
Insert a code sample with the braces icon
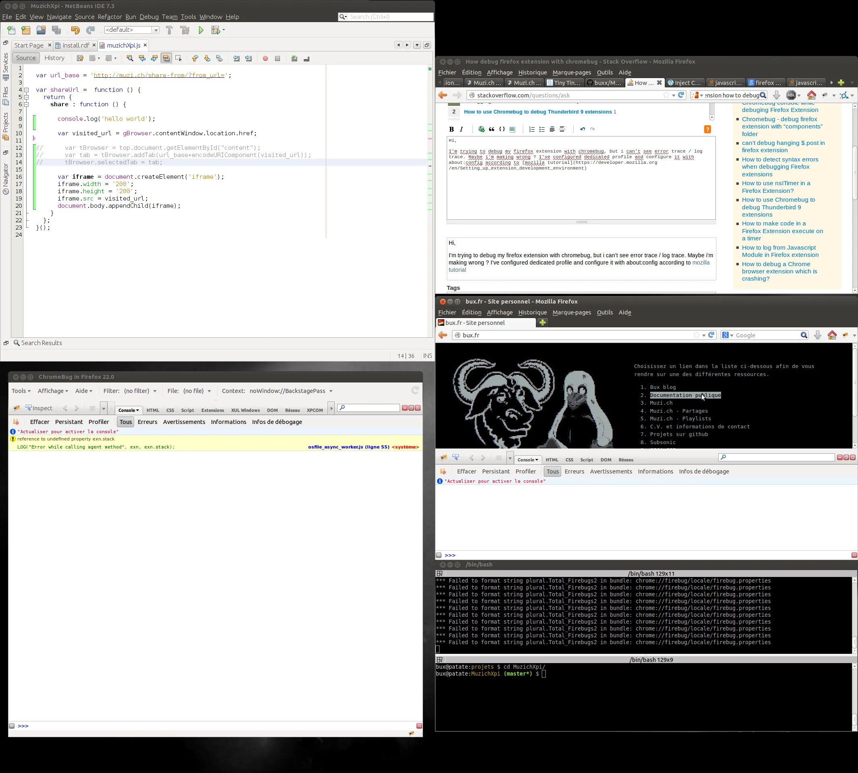tap(502, 129)
